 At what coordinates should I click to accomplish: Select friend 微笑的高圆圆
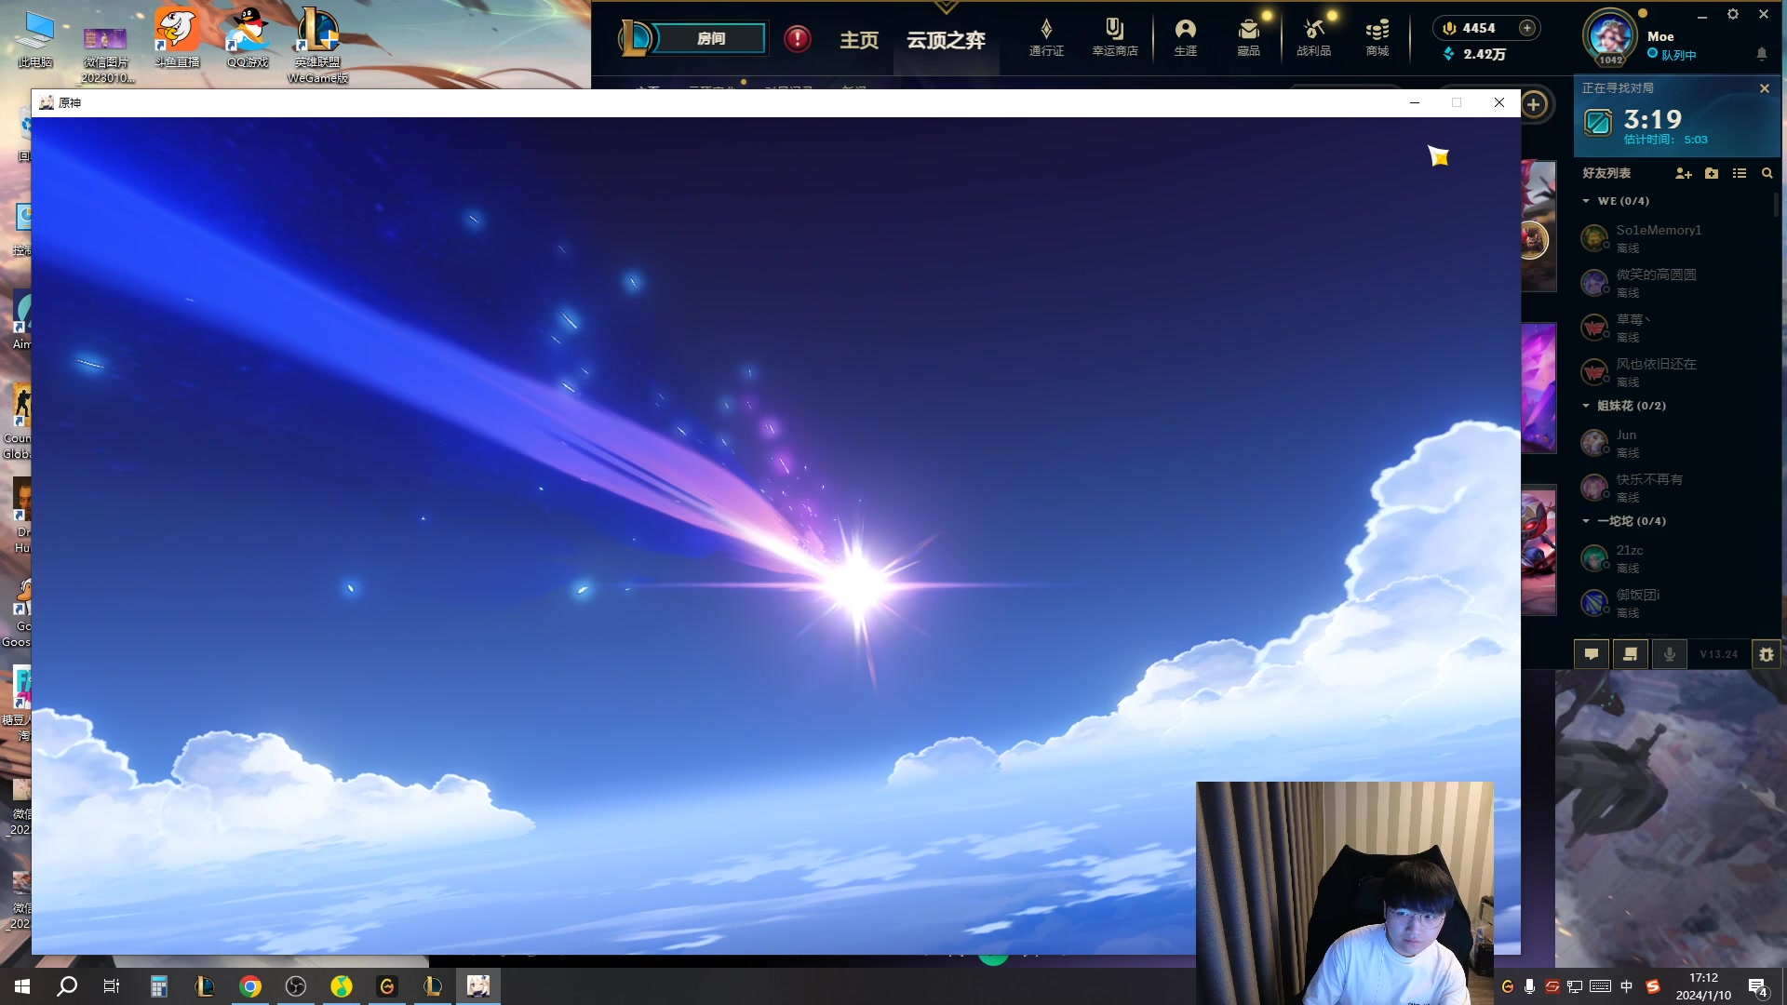click(x=1675, y=283)
